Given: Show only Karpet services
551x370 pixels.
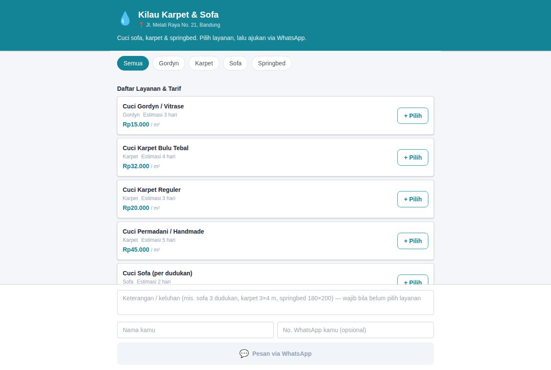Looking at the screenshot, I should [204, 63].
